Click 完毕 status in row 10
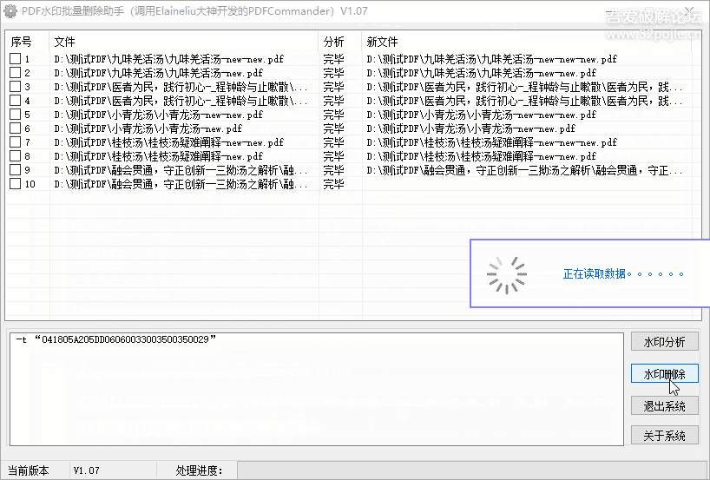 tap(333, 184)
